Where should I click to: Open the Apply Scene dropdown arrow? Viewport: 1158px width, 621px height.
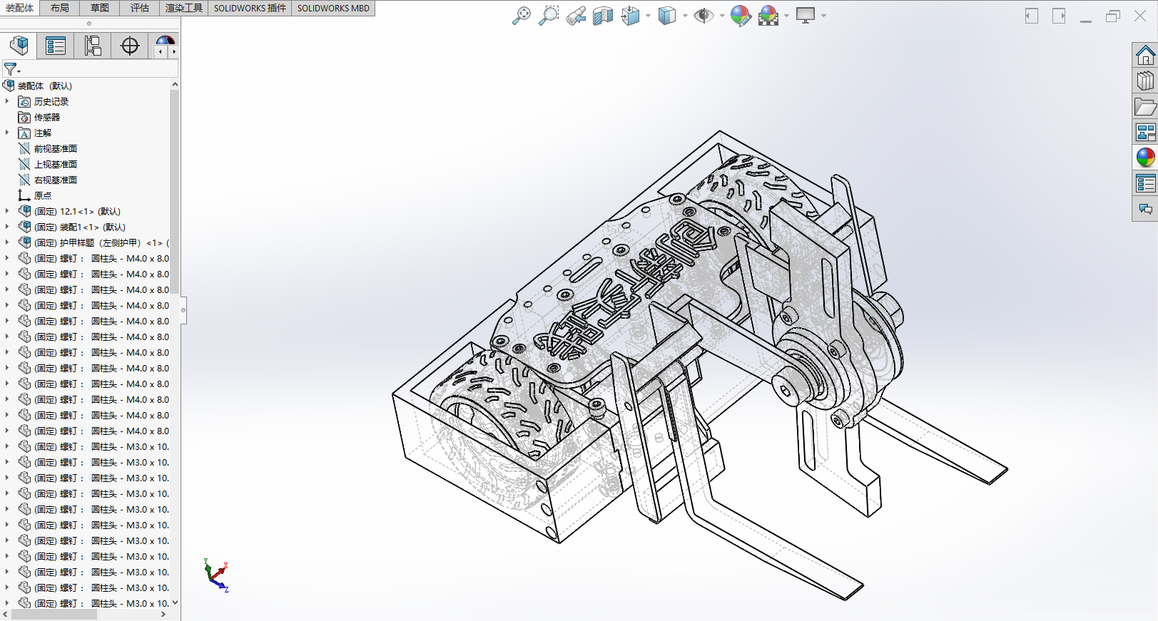click(x=786, y=16)
